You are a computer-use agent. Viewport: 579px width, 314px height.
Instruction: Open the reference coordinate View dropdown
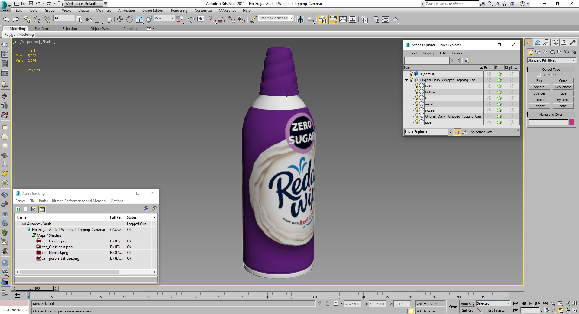click(x=164, y=18)
